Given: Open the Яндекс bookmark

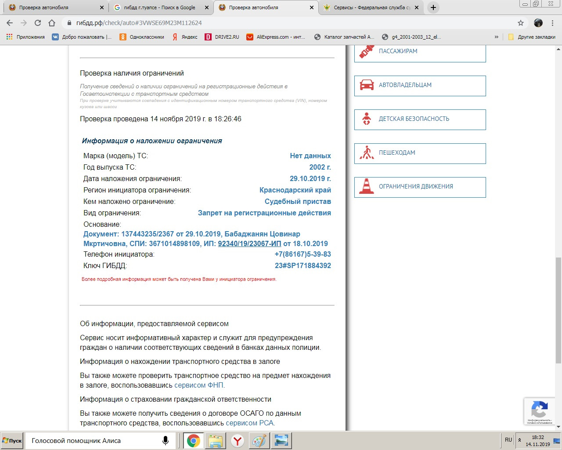Looking at the screenshot, I should [185, 37].
